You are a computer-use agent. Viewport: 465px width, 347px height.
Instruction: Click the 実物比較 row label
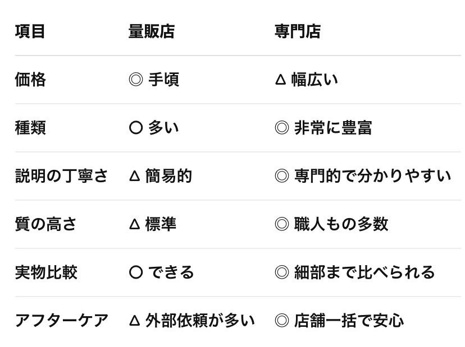point(46,273)
